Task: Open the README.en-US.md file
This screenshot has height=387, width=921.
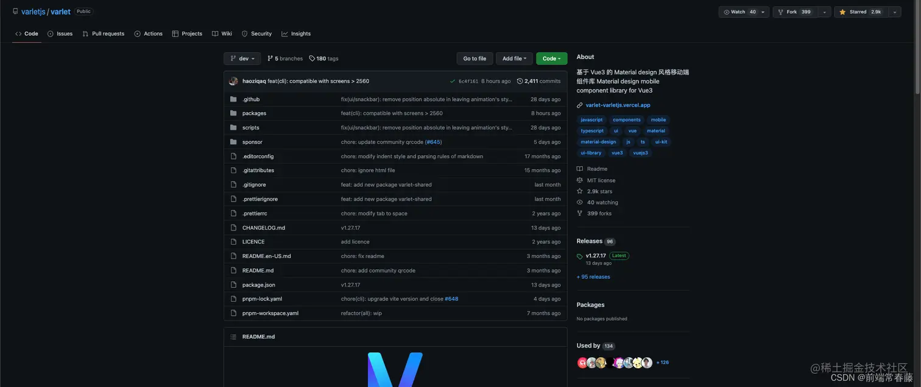Action: point(266,256)
